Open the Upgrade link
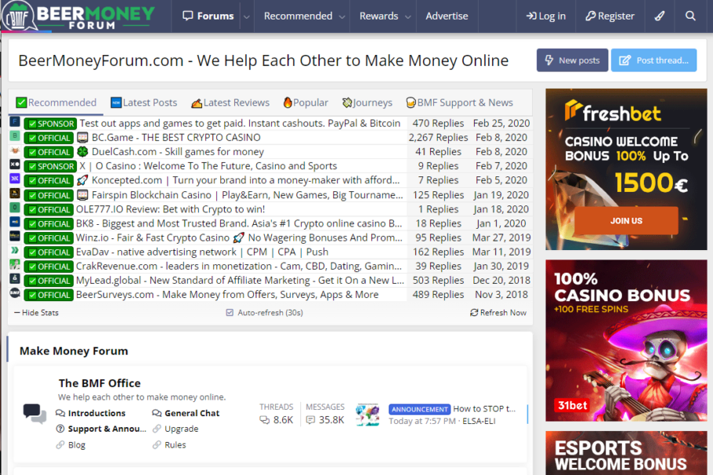Image resolution: width=713 pixels, height=475 pixels. [x=182, y=429]
